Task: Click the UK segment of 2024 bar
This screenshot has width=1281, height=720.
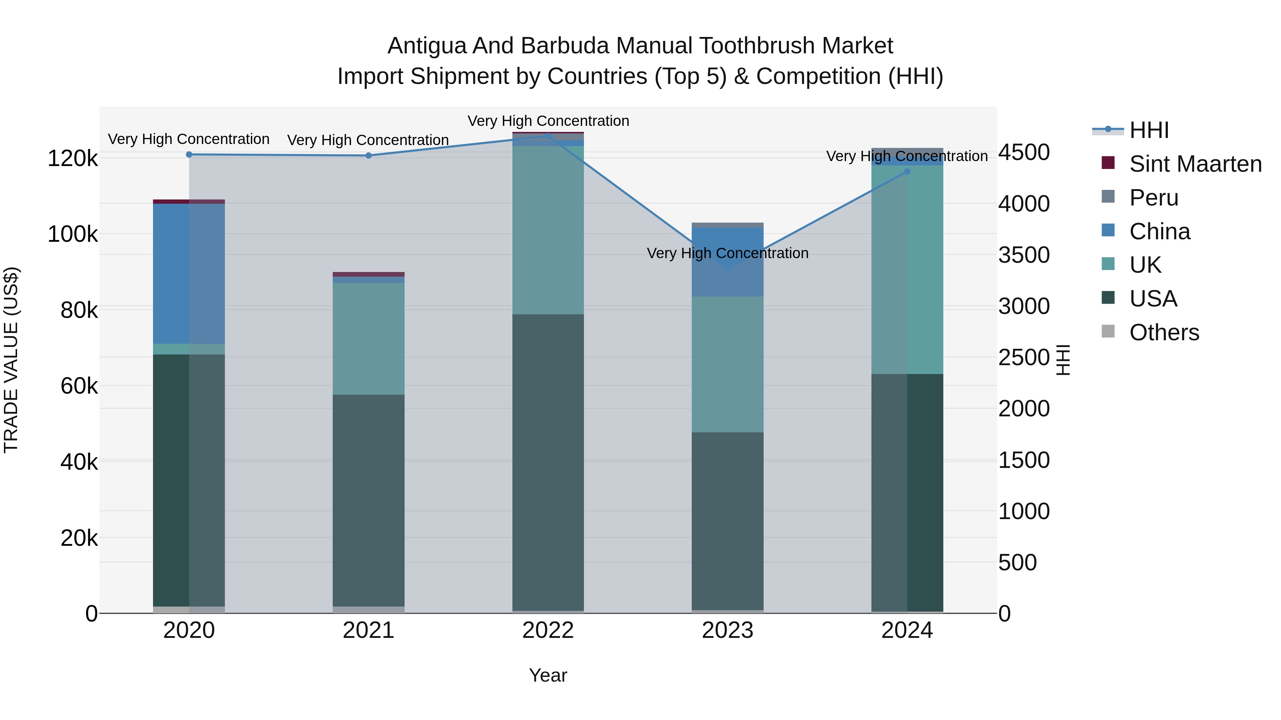Action: coord(907,270)
